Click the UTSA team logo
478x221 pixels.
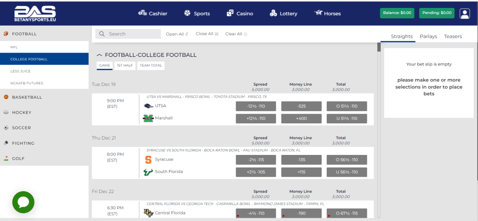(x=148, y=106)
